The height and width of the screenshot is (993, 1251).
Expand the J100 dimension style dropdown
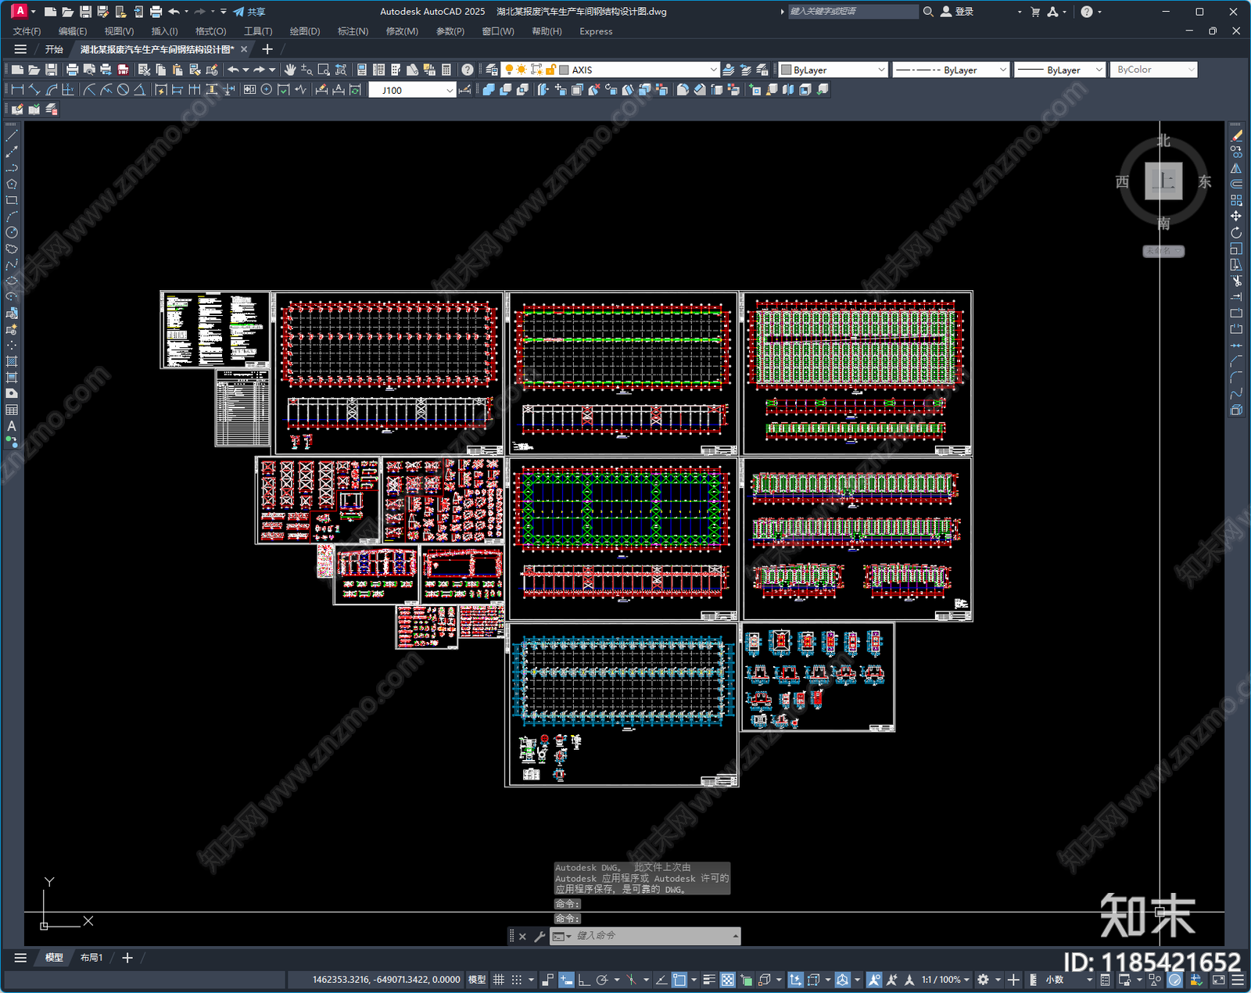(x=450, y=90)
